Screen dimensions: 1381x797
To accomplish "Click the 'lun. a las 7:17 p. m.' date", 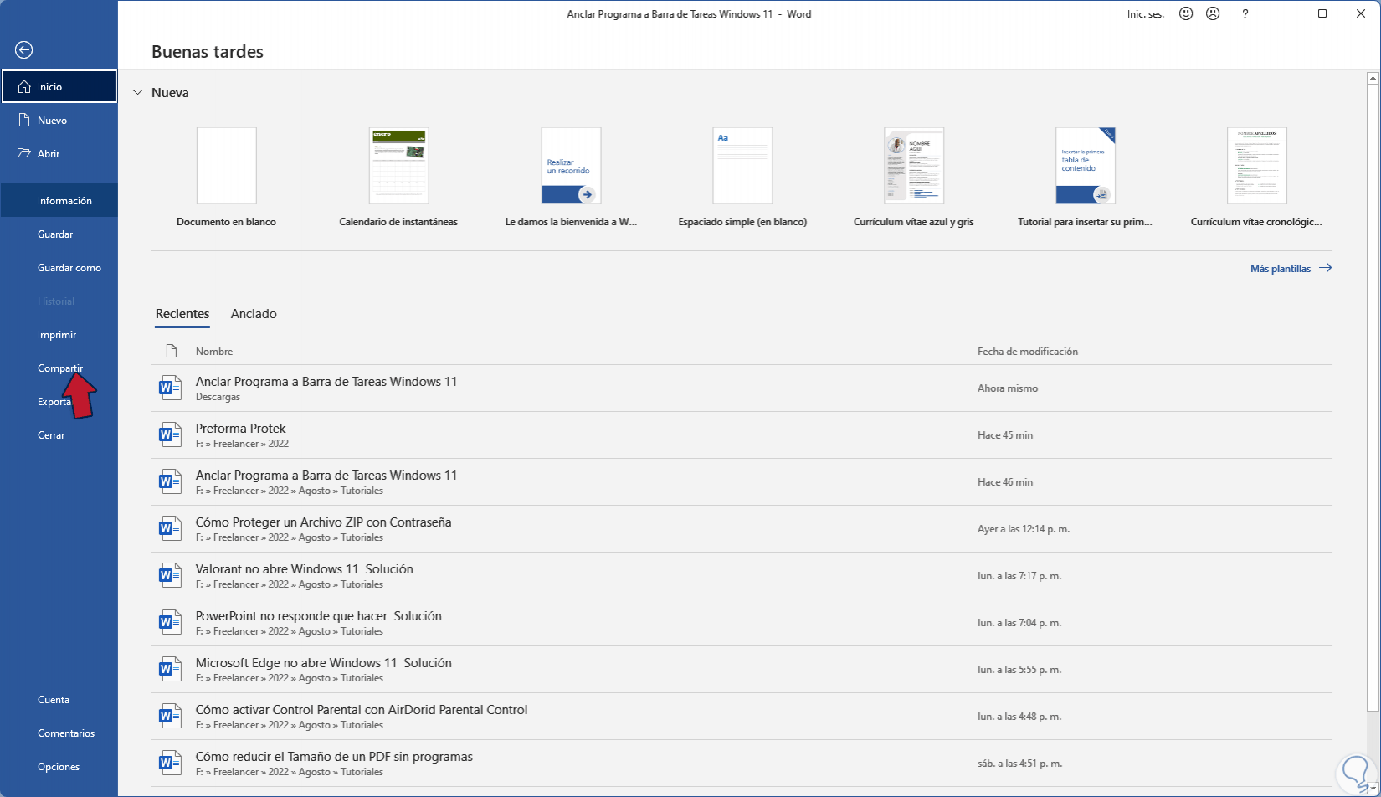I will tap(1019, 576).
